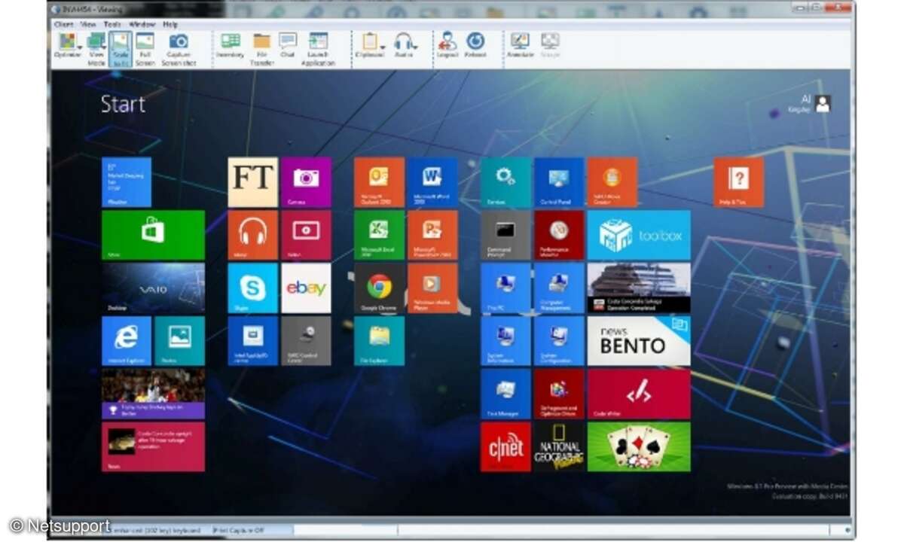This screenshot has width=904, height=542.
Task: Open the Control Panel tile
Action: (559, 182)
